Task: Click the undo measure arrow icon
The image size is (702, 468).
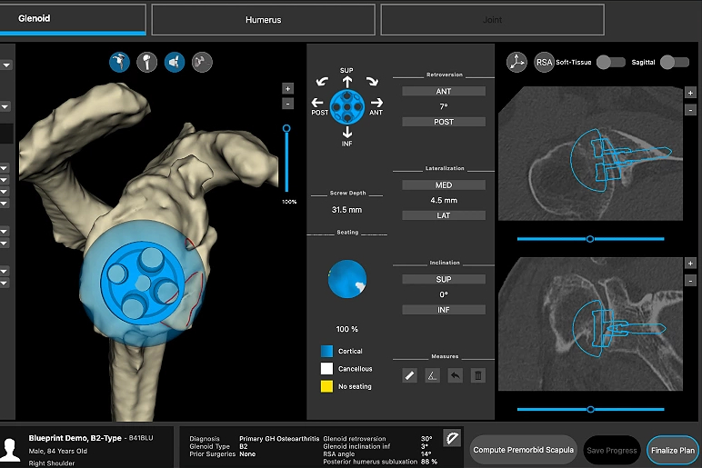Action: [x=456, y=374]
